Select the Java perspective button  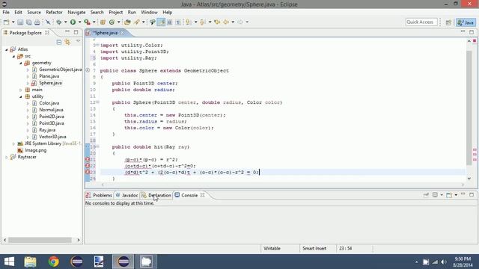pyautogui.click(x=466, y=22)
